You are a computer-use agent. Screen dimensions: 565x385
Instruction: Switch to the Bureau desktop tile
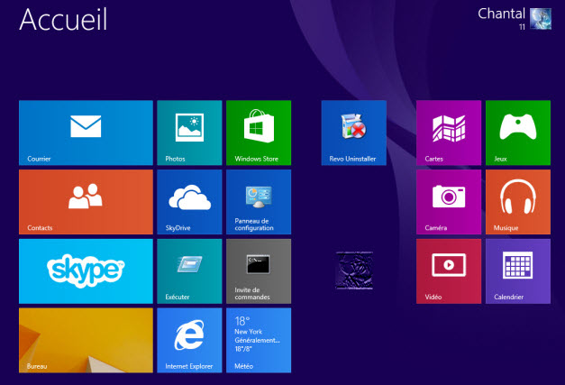(x=86, y=340)
